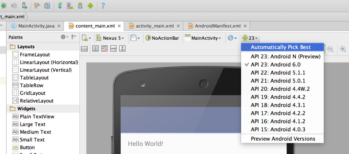Close the AndroidManifest.xml tab
This screenshot has width=349, height=154.
tap(245, 26)
